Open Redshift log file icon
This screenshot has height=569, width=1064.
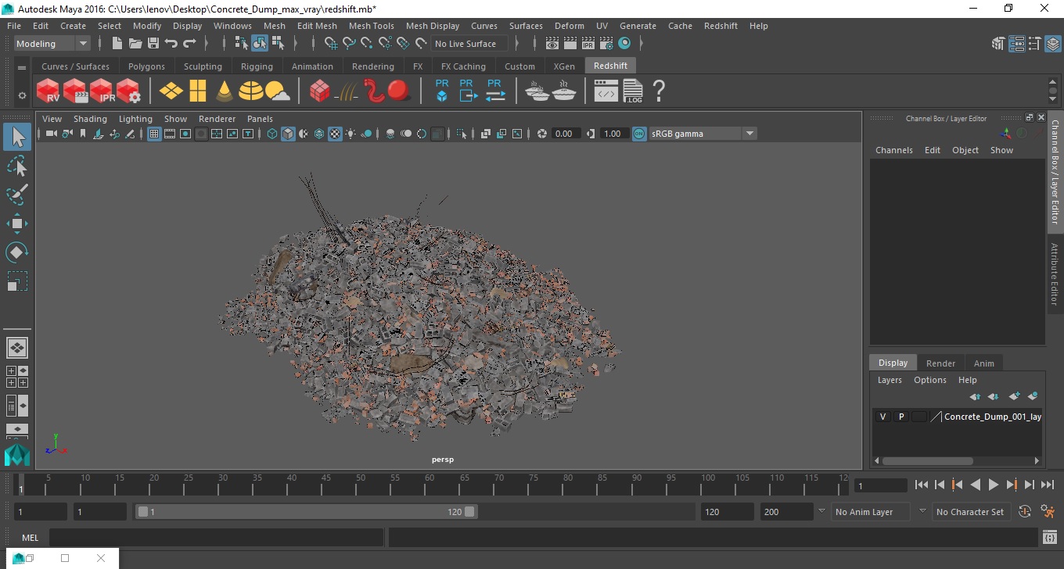click(632, 91)
